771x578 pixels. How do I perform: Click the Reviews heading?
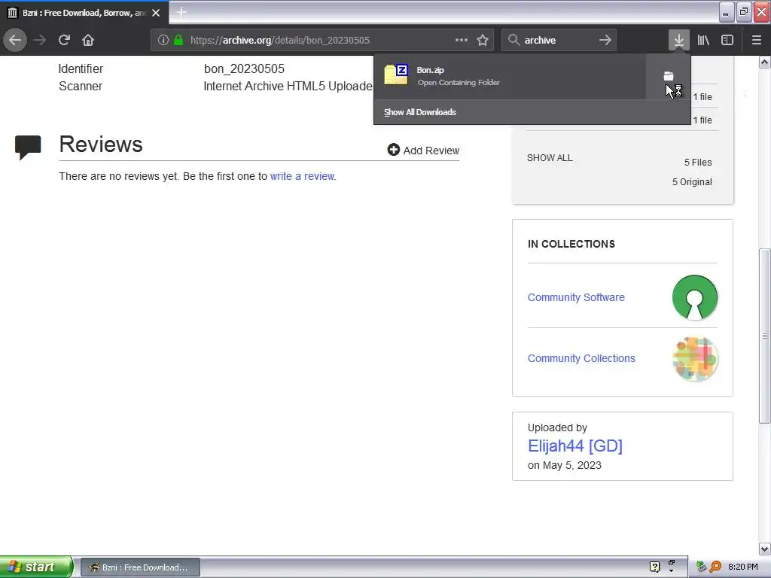coord(101,144)
